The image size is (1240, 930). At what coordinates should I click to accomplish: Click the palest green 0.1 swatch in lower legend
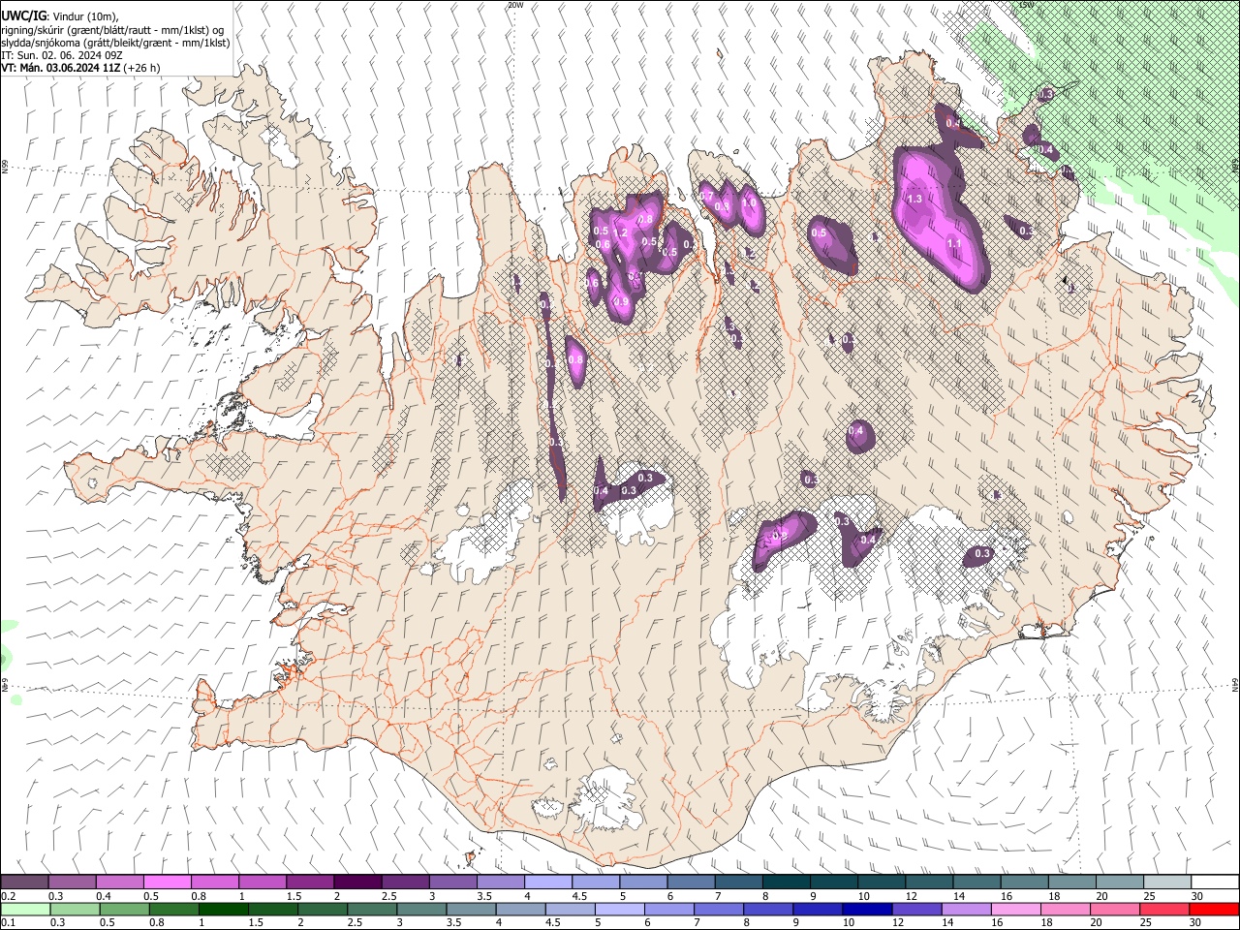25,909
